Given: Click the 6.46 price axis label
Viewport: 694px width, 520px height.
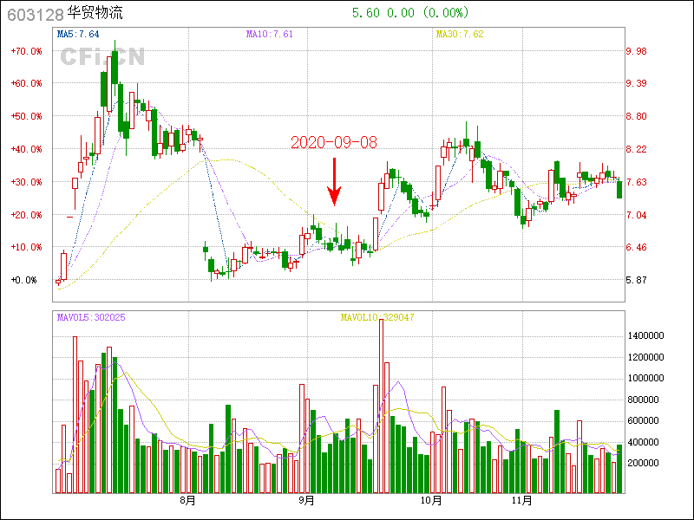Looking at the screenshot, I should coord(636,247).
